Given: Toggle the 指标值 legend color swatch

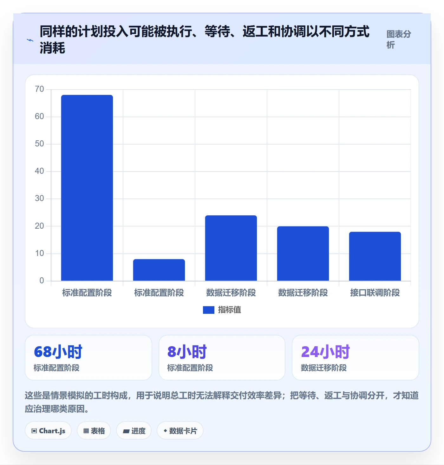Looking at the screenshot, I should [209, 310].
